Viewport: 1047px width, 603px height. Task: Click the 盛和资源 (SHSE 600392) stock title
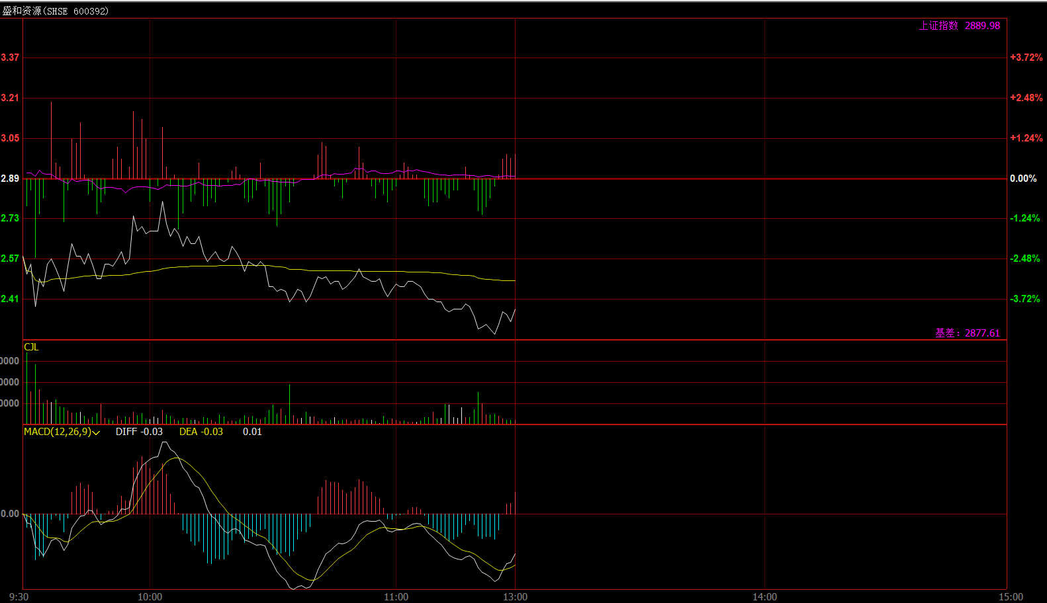[x=56, y=11]
